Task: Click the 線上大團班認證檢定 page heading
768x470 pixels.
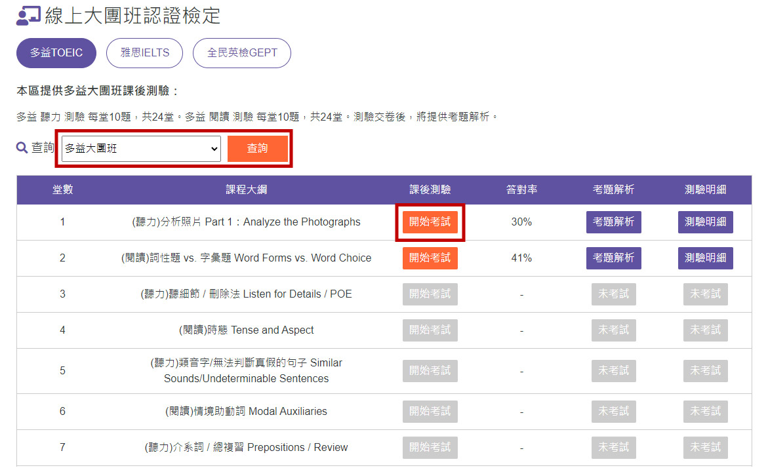Action: pos(132,16)
